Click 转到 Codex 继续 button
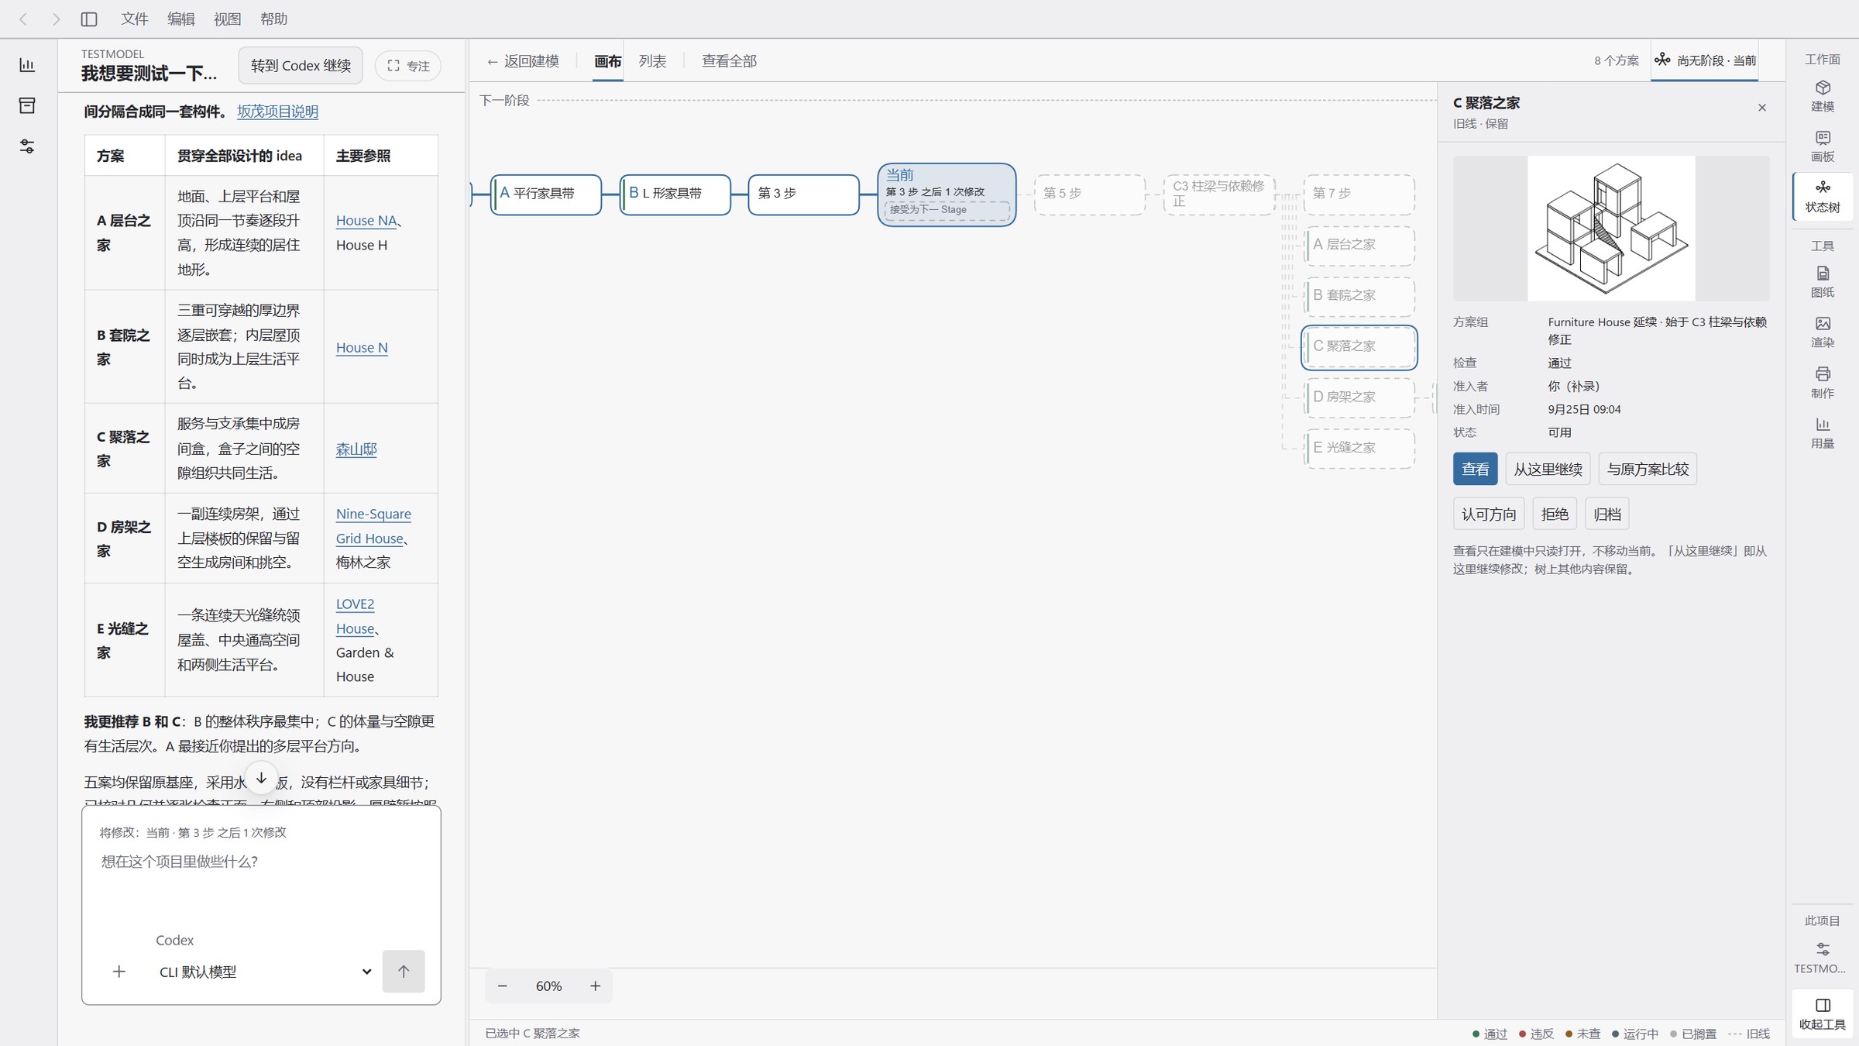The image size is (1859, 1046). coord(301,66)
